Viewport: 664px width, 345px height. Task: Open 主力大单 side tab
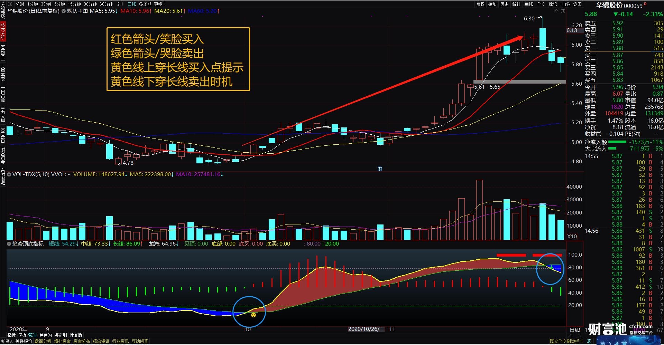[x=3, y=114]
